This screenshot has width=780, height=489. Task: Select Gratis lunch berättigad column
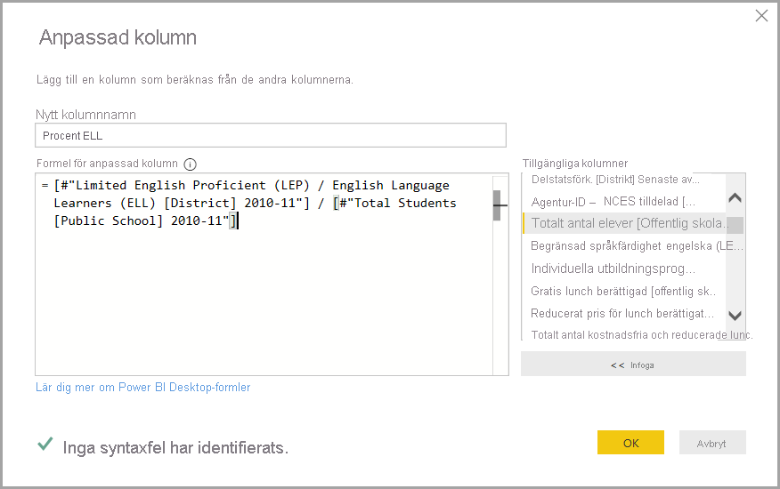click(623, 292)
